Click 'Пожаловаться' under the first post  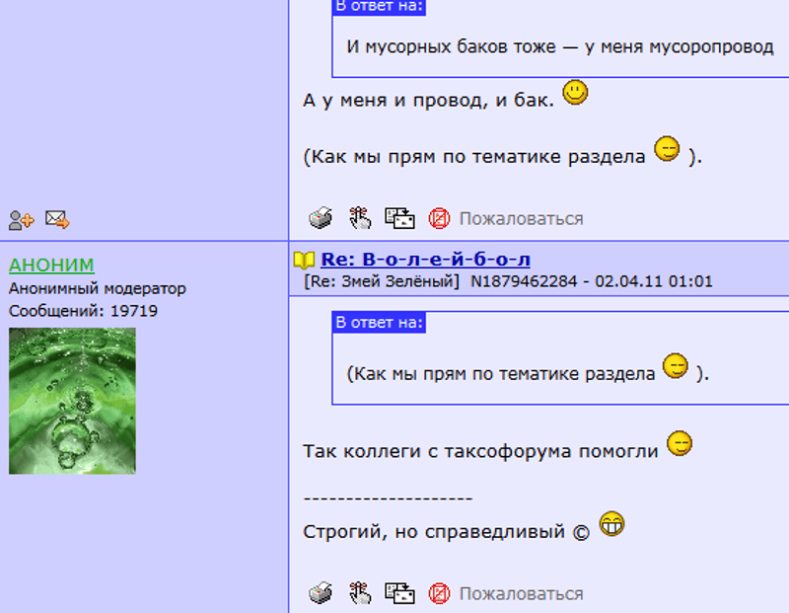(521, 219)
